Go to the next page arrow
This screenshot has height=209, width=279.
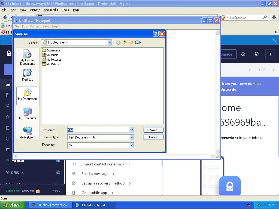pyautogui.click(x=273, y=70)
